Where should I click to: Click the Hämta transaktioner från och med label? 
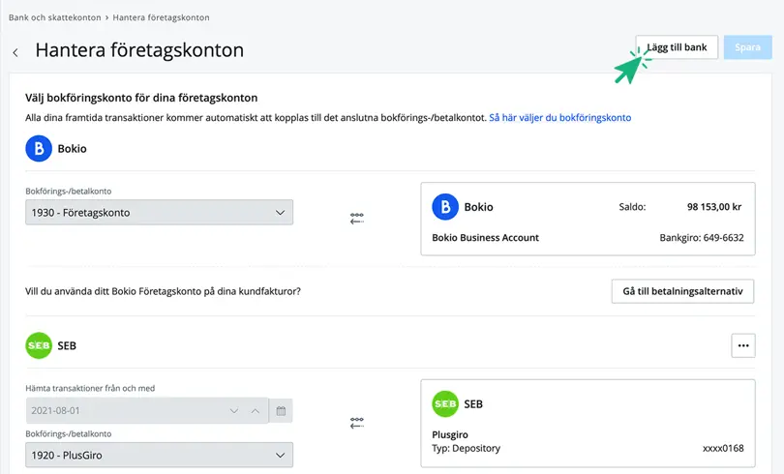(x=90, y=388)
